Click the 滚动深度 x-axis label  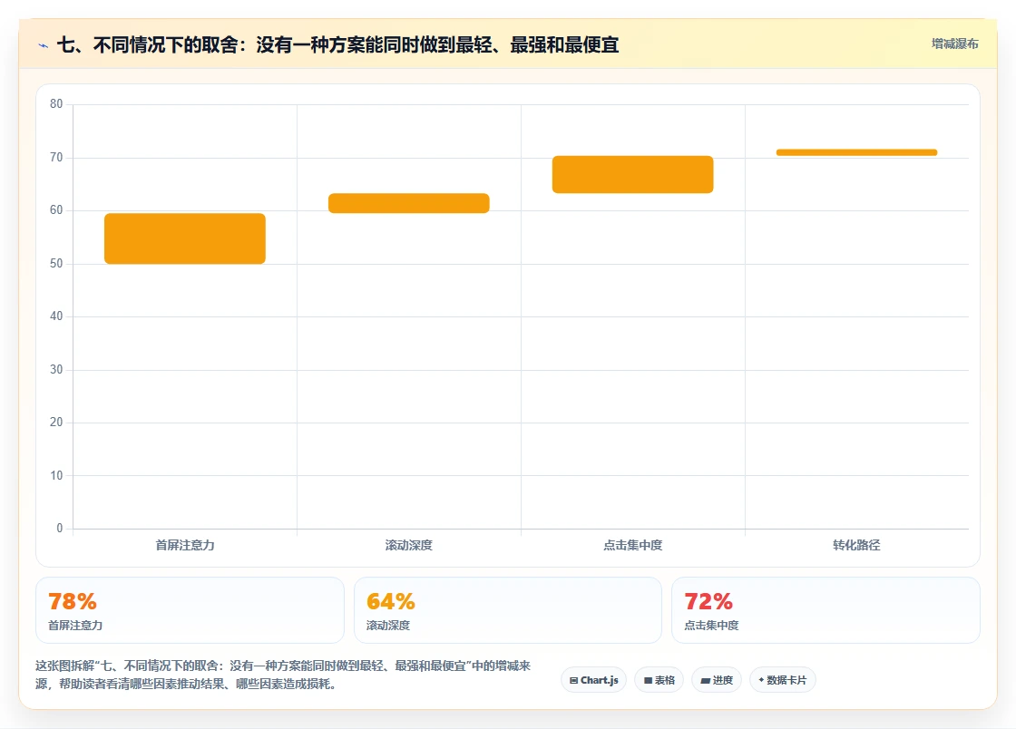coord(409,545)
